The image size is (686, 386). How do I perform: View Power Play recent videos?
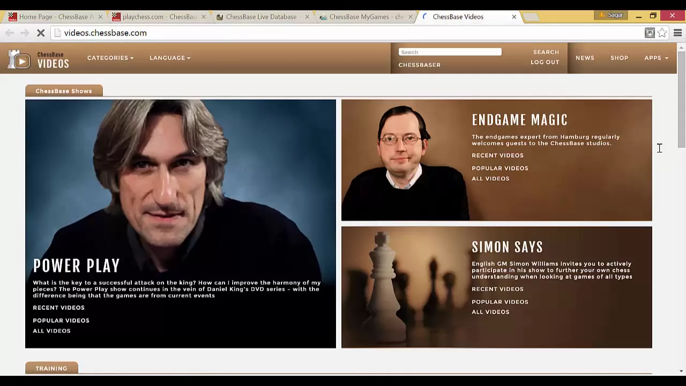58,308
